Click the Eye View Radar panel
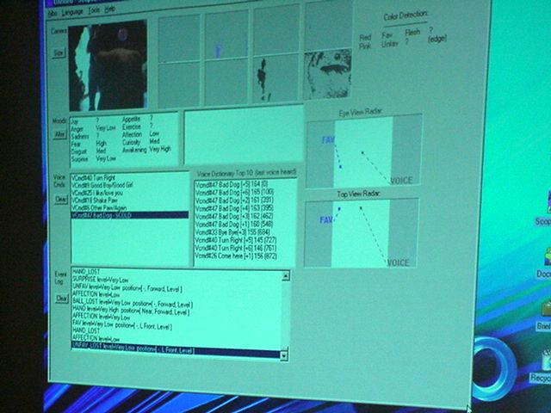This screenshot has width=551, height=413. click(362, 149)
